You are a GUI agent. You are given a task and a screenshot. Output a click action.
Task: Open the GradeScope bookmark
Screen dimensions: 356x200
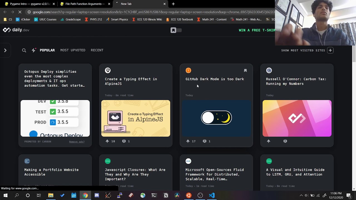click(70, 19)
